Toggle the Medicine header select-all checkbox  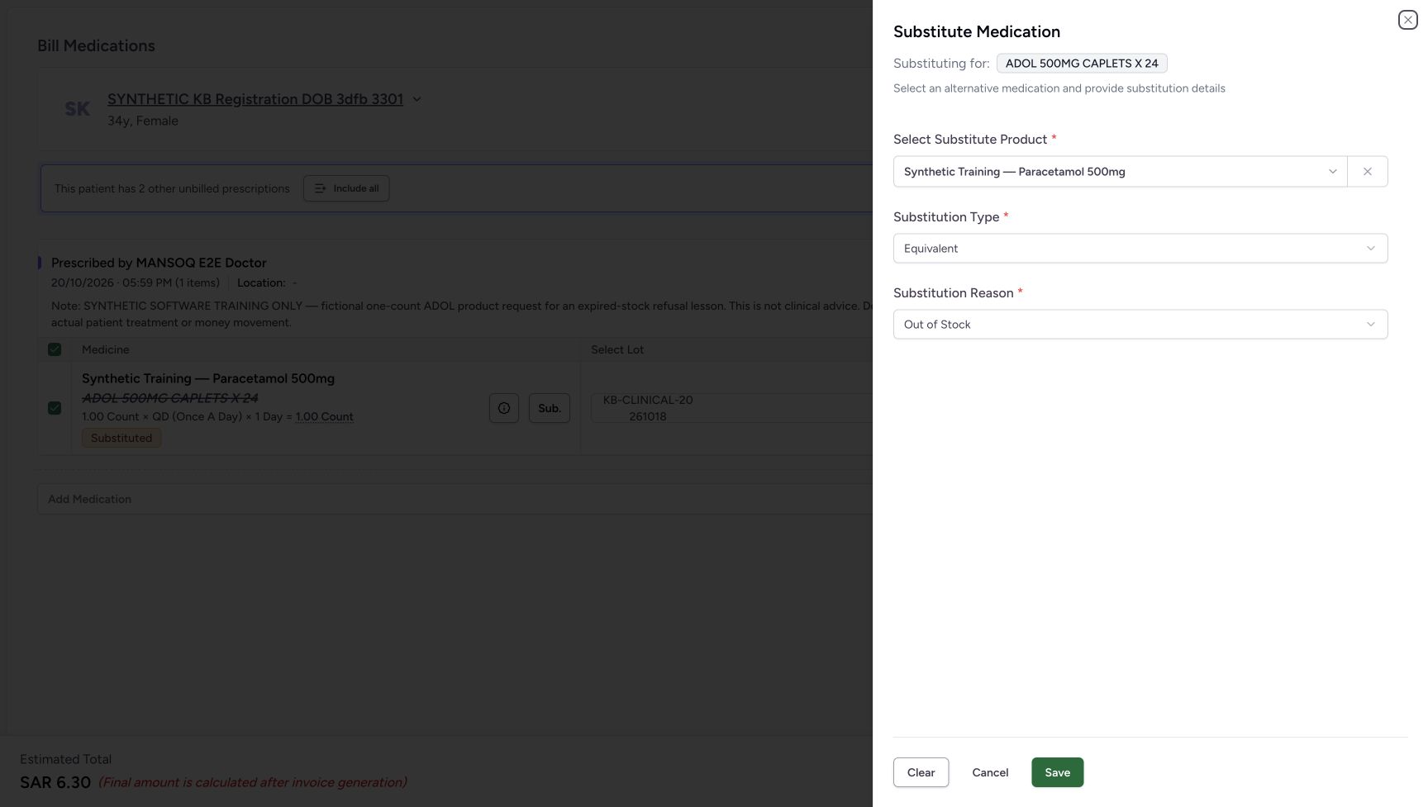coord(55,349)
